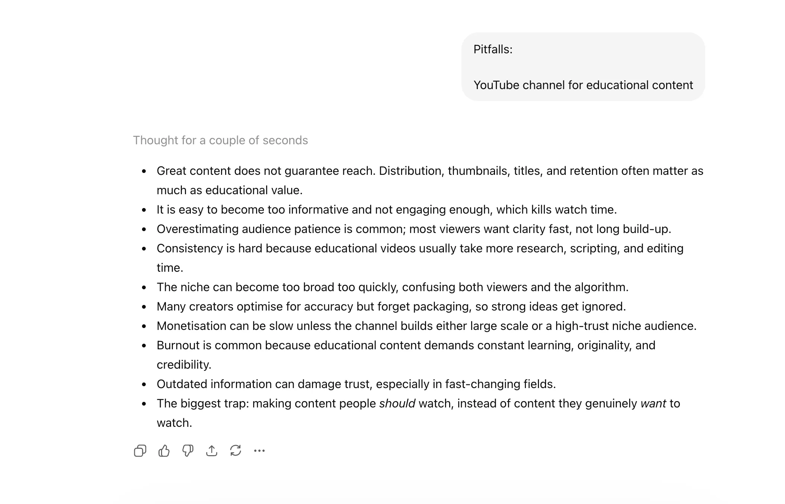Click the refresh arrows icon to retry

point(236,450)
